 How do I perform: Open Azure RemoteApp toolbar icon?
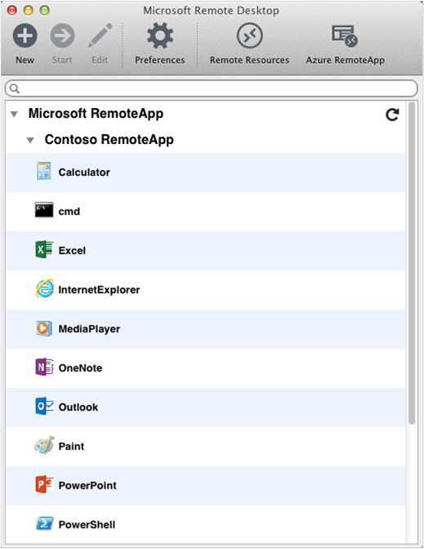345,36
